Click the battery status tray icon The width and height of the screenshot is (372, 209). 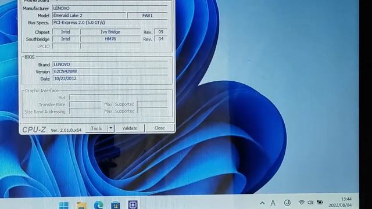[320, 202]
